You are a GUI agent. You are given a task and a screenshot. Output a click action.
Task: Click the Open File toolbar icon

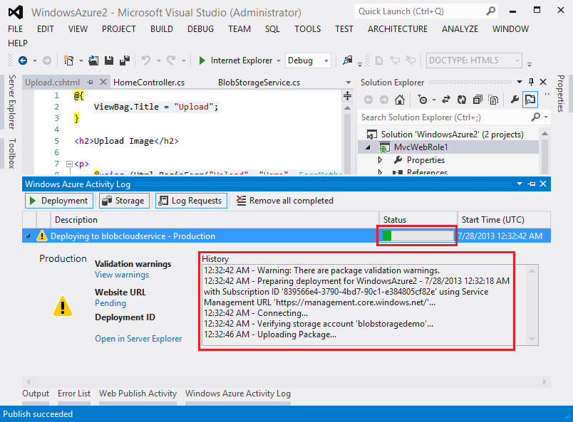93,60
